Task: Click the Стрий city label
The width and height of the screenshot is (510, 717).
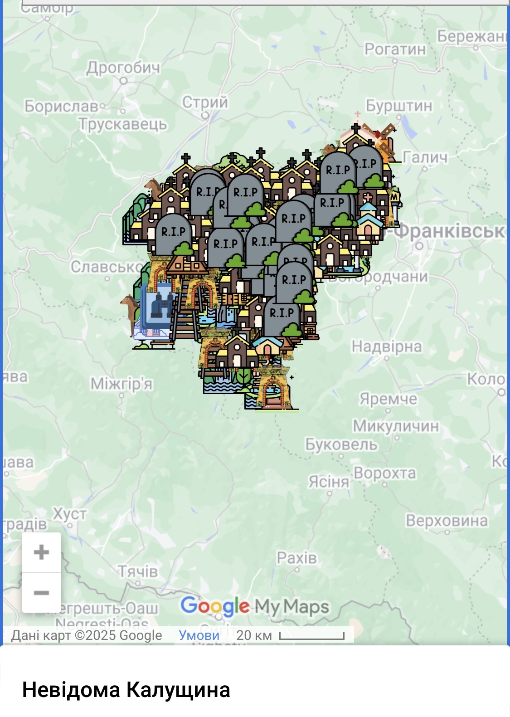Action: pyautogui.click(x=205, y=102)
